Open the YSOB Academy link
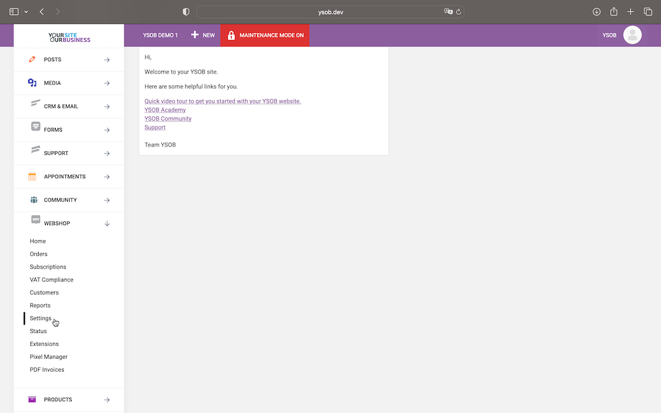 click(x=165, y=110)
